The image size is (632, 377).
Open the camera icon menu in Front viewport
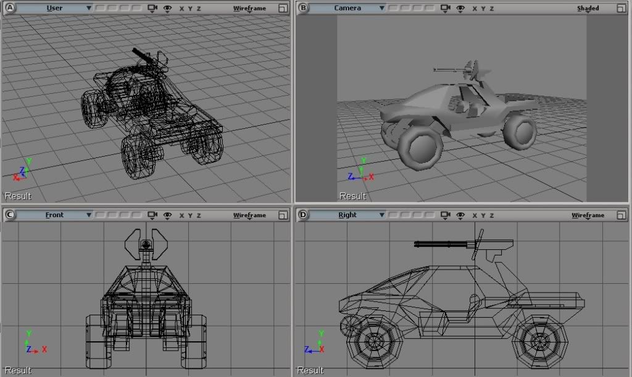point(152,215)
